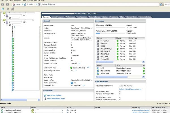Select the SystemMSK datastore icon
The width and height of the screenshot is (170, 113).
[98, 59]
